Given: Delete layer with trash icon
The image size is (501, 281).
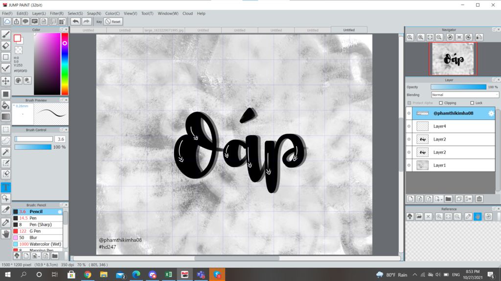Looking at the screenshot, I should [x=479, y=199].
